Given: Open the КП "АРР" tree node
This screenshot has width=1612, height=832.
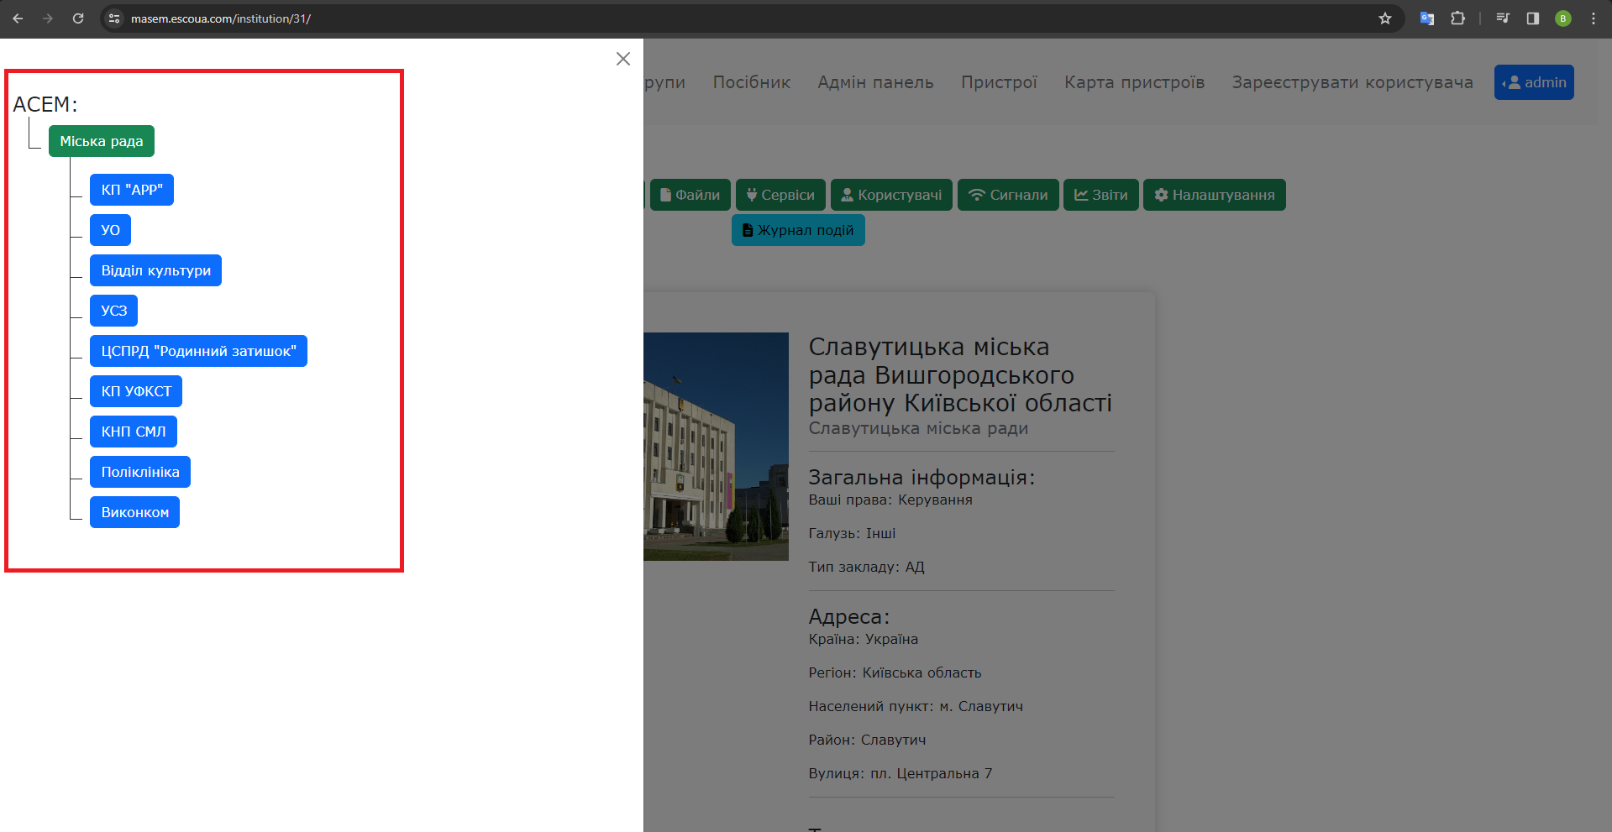Looking at the screenshot, I should coord(132,190).
